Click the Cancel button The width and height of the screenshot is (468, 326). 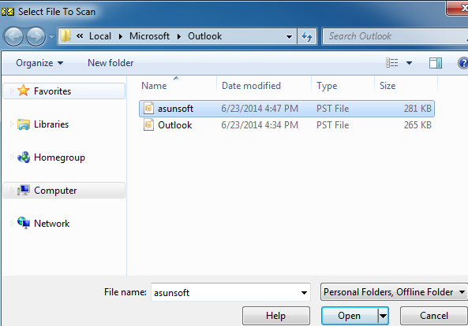pyautogui.click(x=434, y=316)
